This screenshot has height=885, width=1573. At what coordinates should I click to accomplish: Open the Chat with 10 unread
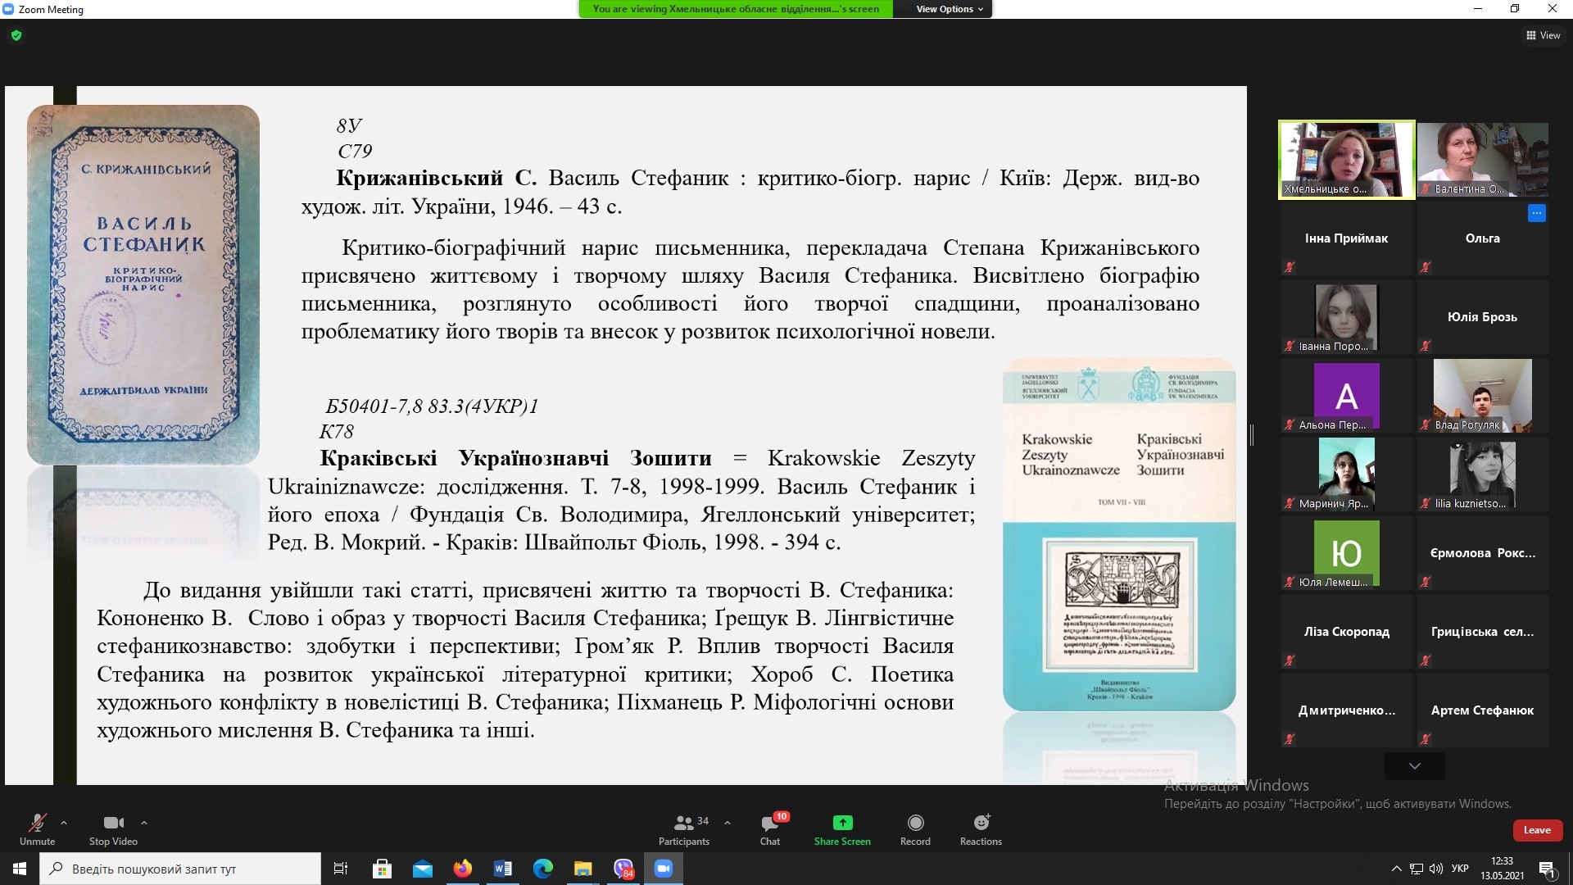(769, 823)
